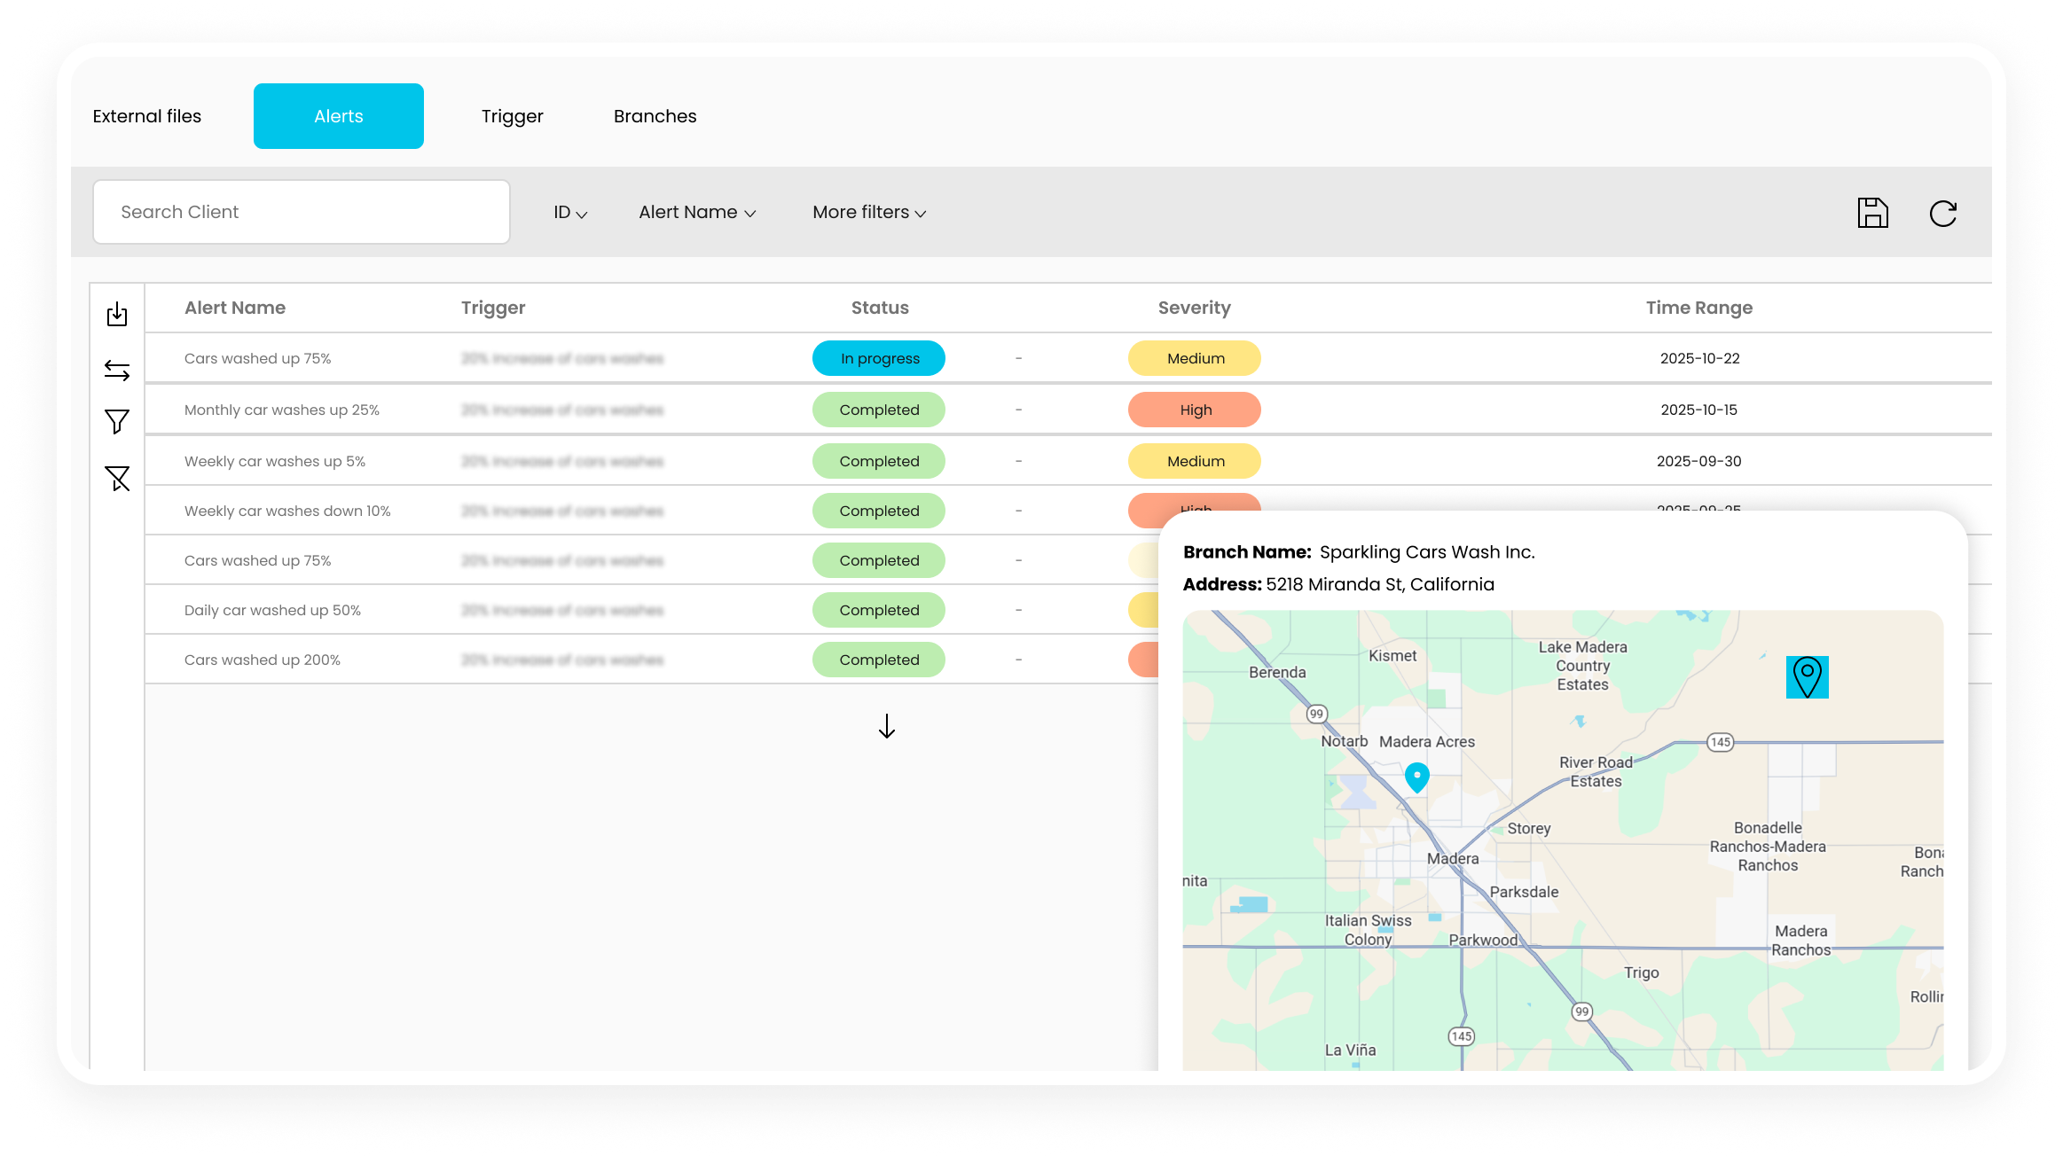The image size is (2063, 1156).
Task: Expand the More filters dropdown
Action: coord(869,213)
